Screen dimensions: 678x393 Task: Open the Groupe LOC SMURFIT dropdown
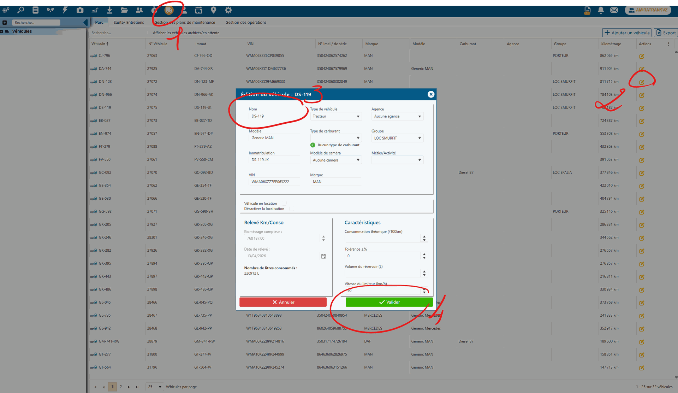(397, 138)
